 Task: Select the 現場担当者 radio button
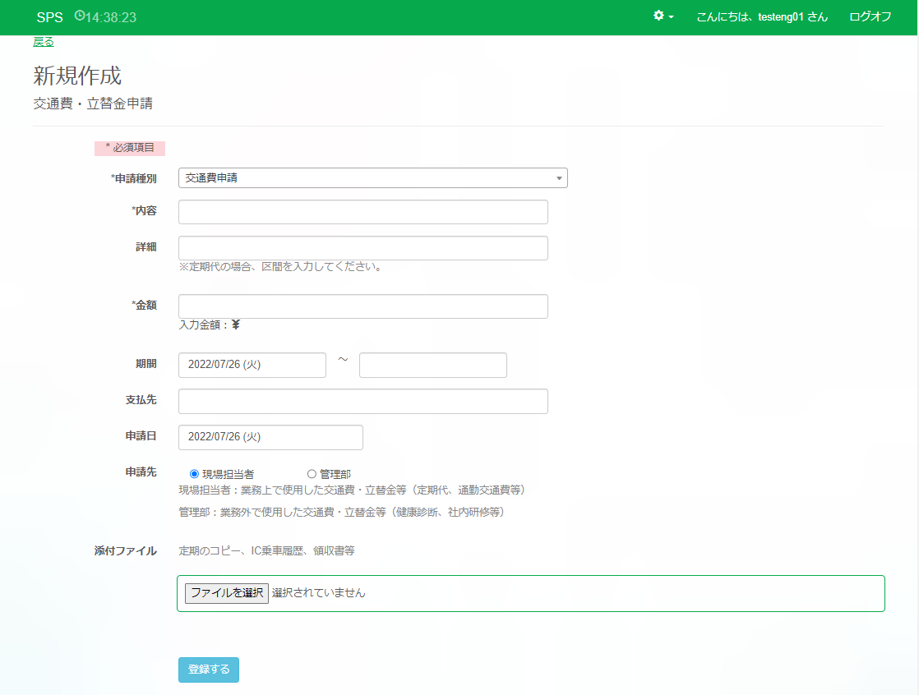pyautogui.click(x=194, y=474)
